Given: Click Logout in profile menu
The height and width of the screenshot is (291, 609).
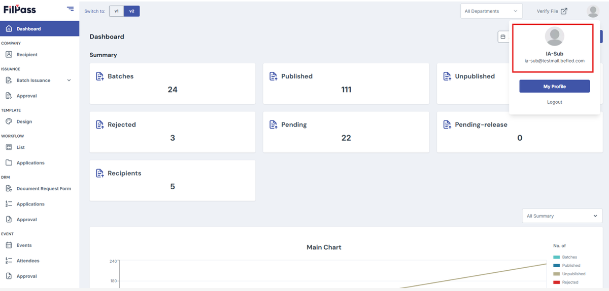Looking at the screenshot, I should pyautogui.click(x=554, y=102).
